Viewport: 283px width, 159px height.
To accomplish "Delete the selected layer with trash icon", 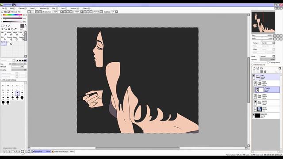I will (x=265, y=72).
